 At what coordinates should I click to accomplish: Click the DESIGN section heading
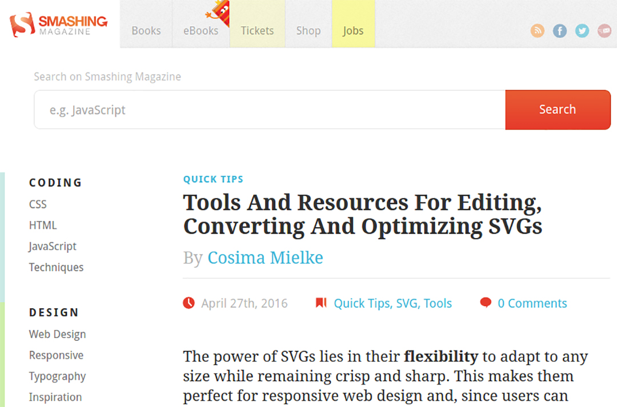pos(54,313)
